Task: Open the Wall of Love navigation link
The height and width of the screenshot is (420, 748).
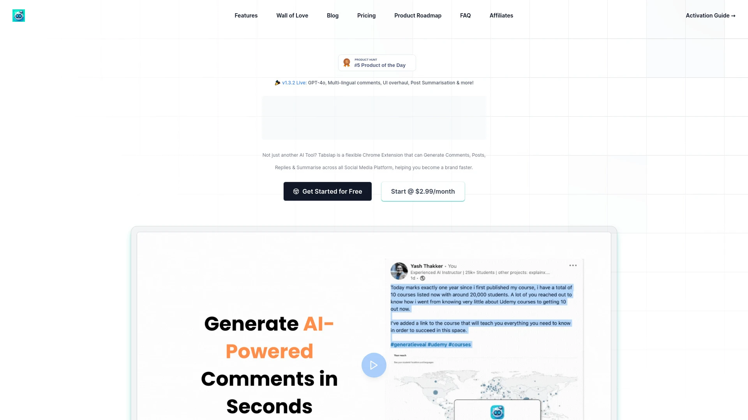Action: pos(292,16)
